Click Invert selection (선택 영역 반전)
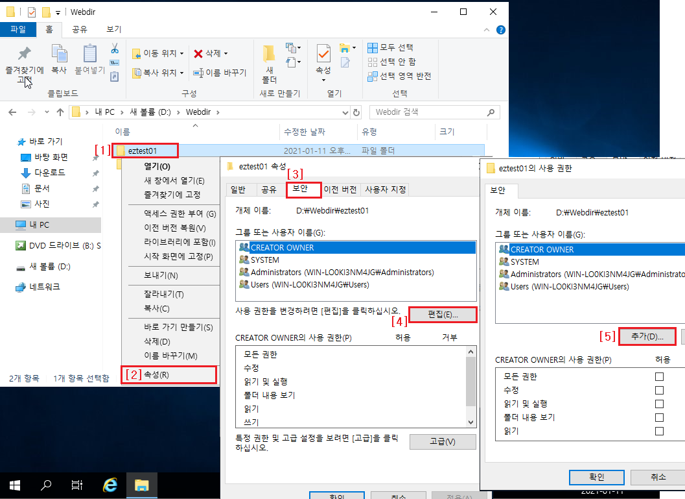The width and height of the screenshot is (685, 499). [x=399, y=76]
